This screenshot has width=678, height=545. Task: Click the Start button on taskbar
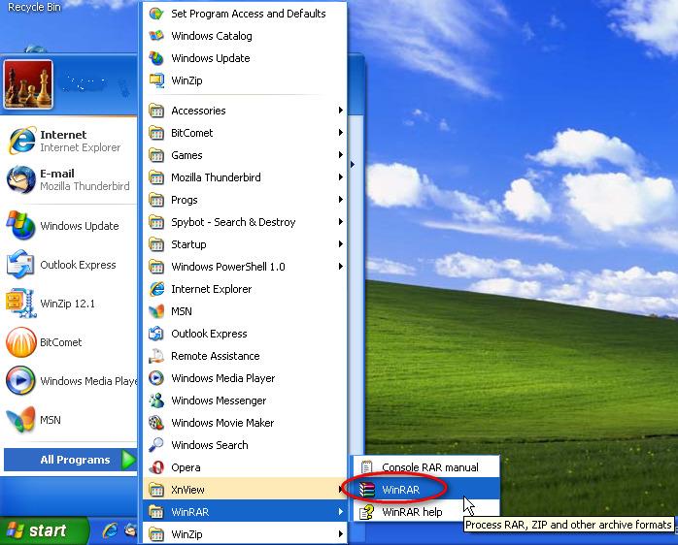click(44, 530)
